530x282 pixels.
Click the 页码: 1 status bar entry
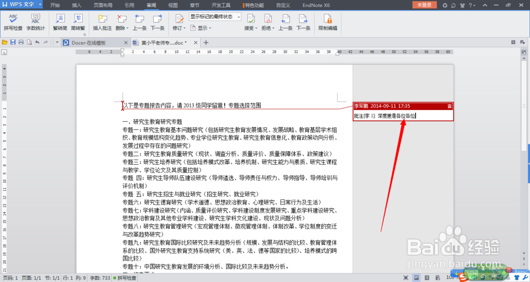coord(11,278)
